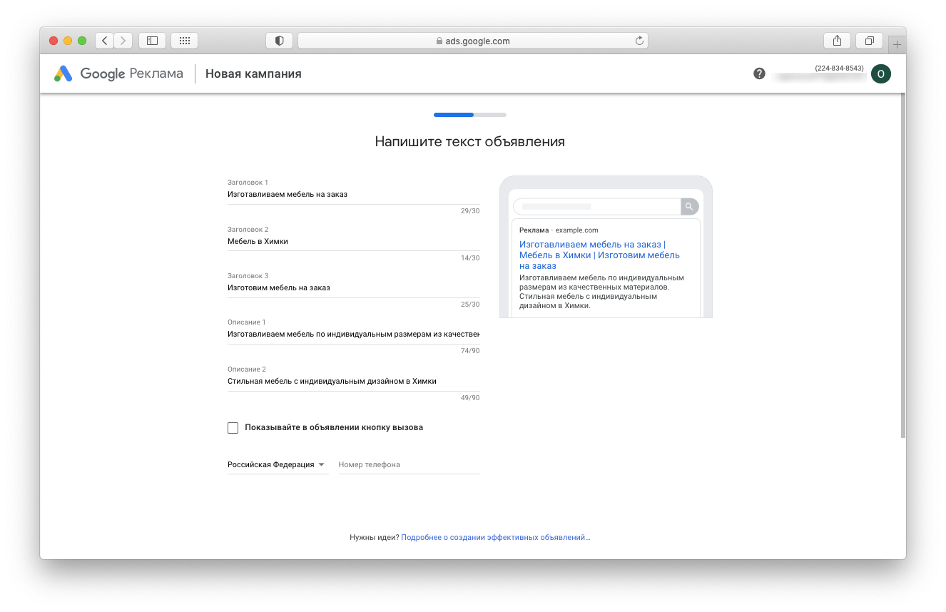
Task: Edit the Описание 1 field
Action: (x=353, y=334)
